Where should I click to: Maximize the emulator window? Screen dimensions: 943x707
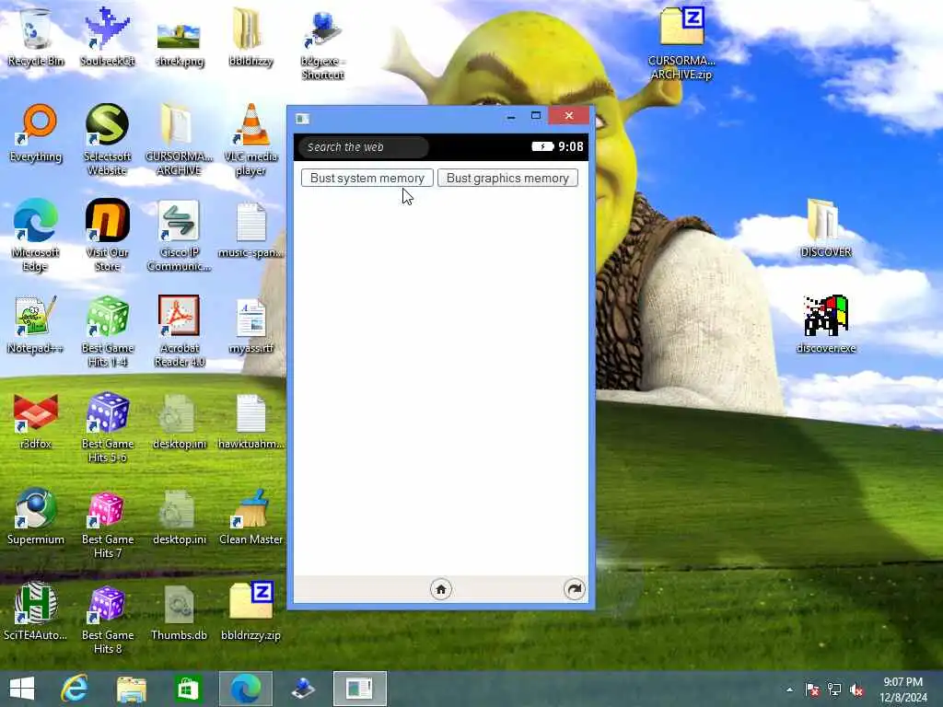tap(536, 115)
